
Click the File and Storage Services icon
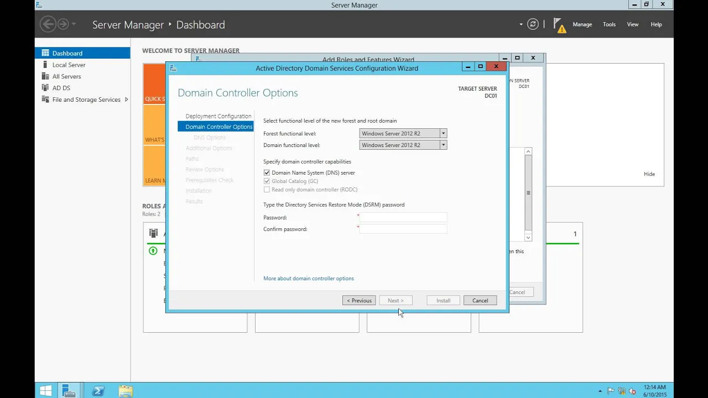(x=46, y=99)
